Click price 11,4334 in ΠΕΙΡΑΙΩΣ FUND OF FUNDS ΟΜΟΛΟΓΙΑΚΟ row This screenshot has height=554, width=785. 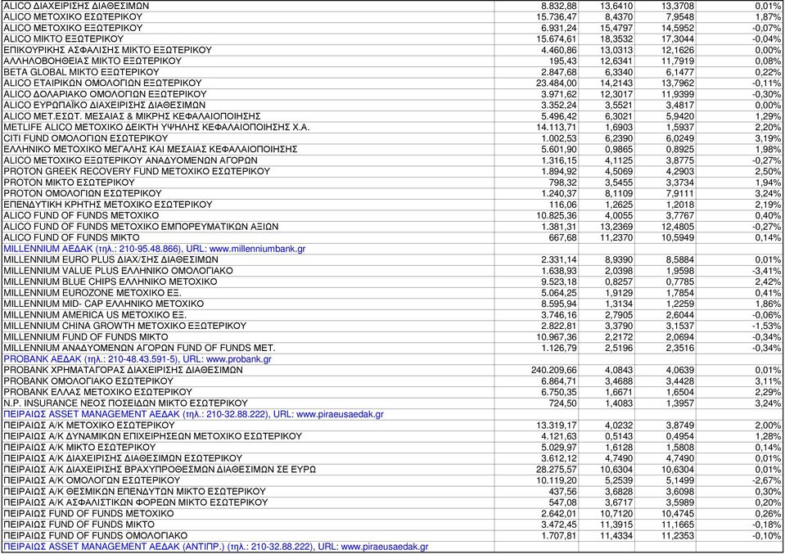pos(616,536)
